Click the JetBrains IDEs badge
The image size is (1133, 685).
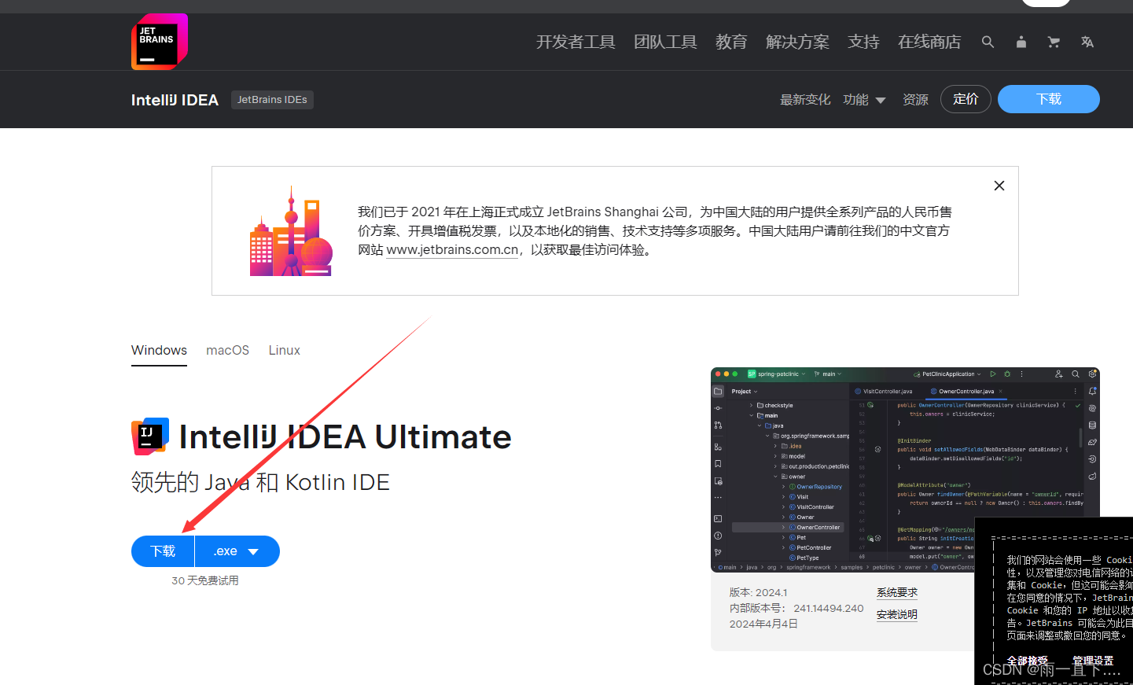(272, 100)
